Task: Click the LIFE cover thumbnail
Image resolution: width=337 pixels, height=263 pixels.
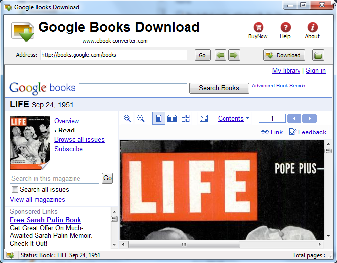Action: pyautogui.click(x=30, y=143)
